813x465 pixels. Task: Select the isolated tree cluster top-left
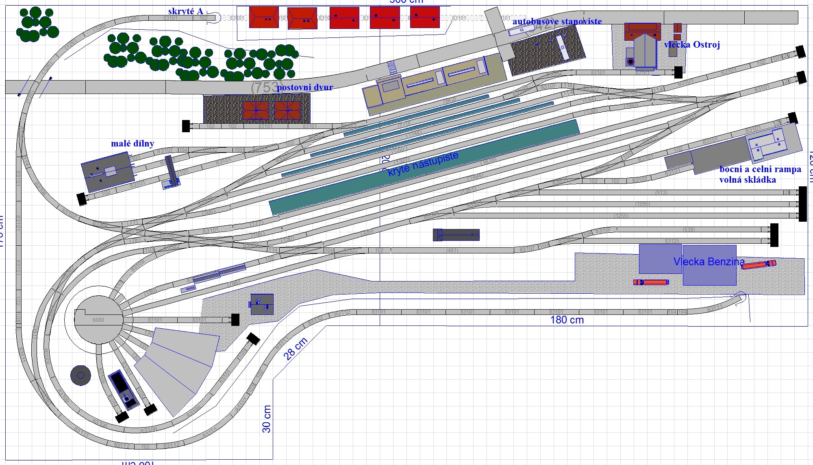37,24
